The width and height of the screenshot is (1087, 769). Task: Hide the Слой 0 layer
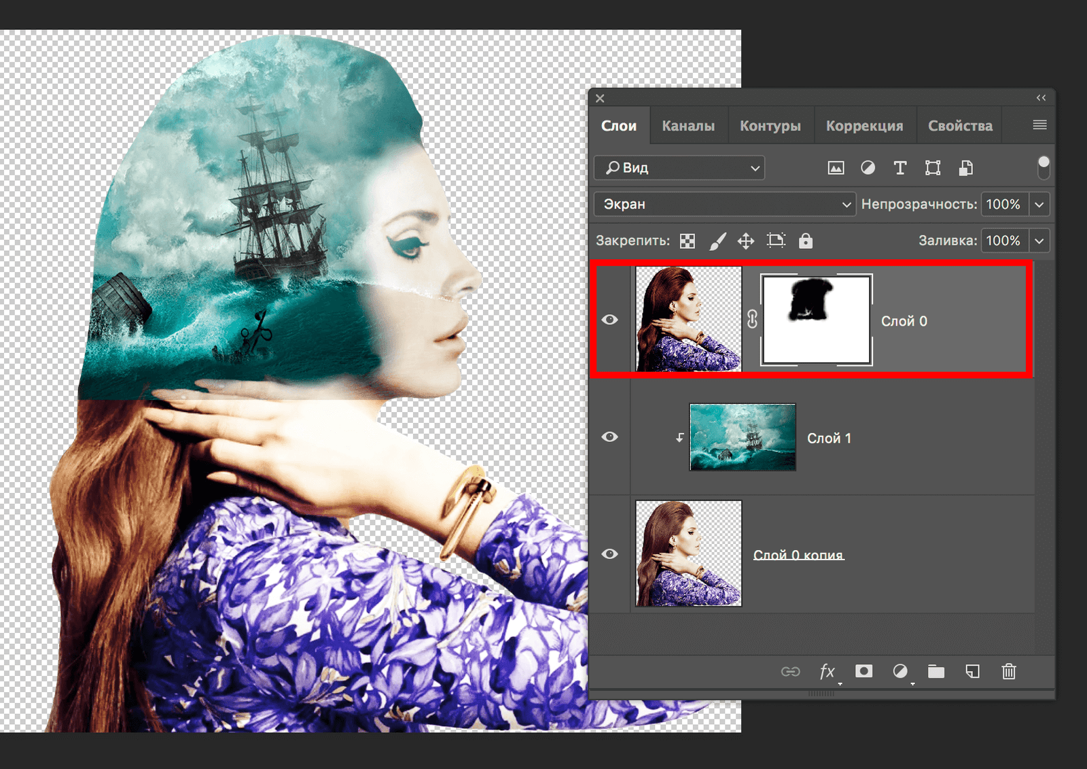pos(609,320)
